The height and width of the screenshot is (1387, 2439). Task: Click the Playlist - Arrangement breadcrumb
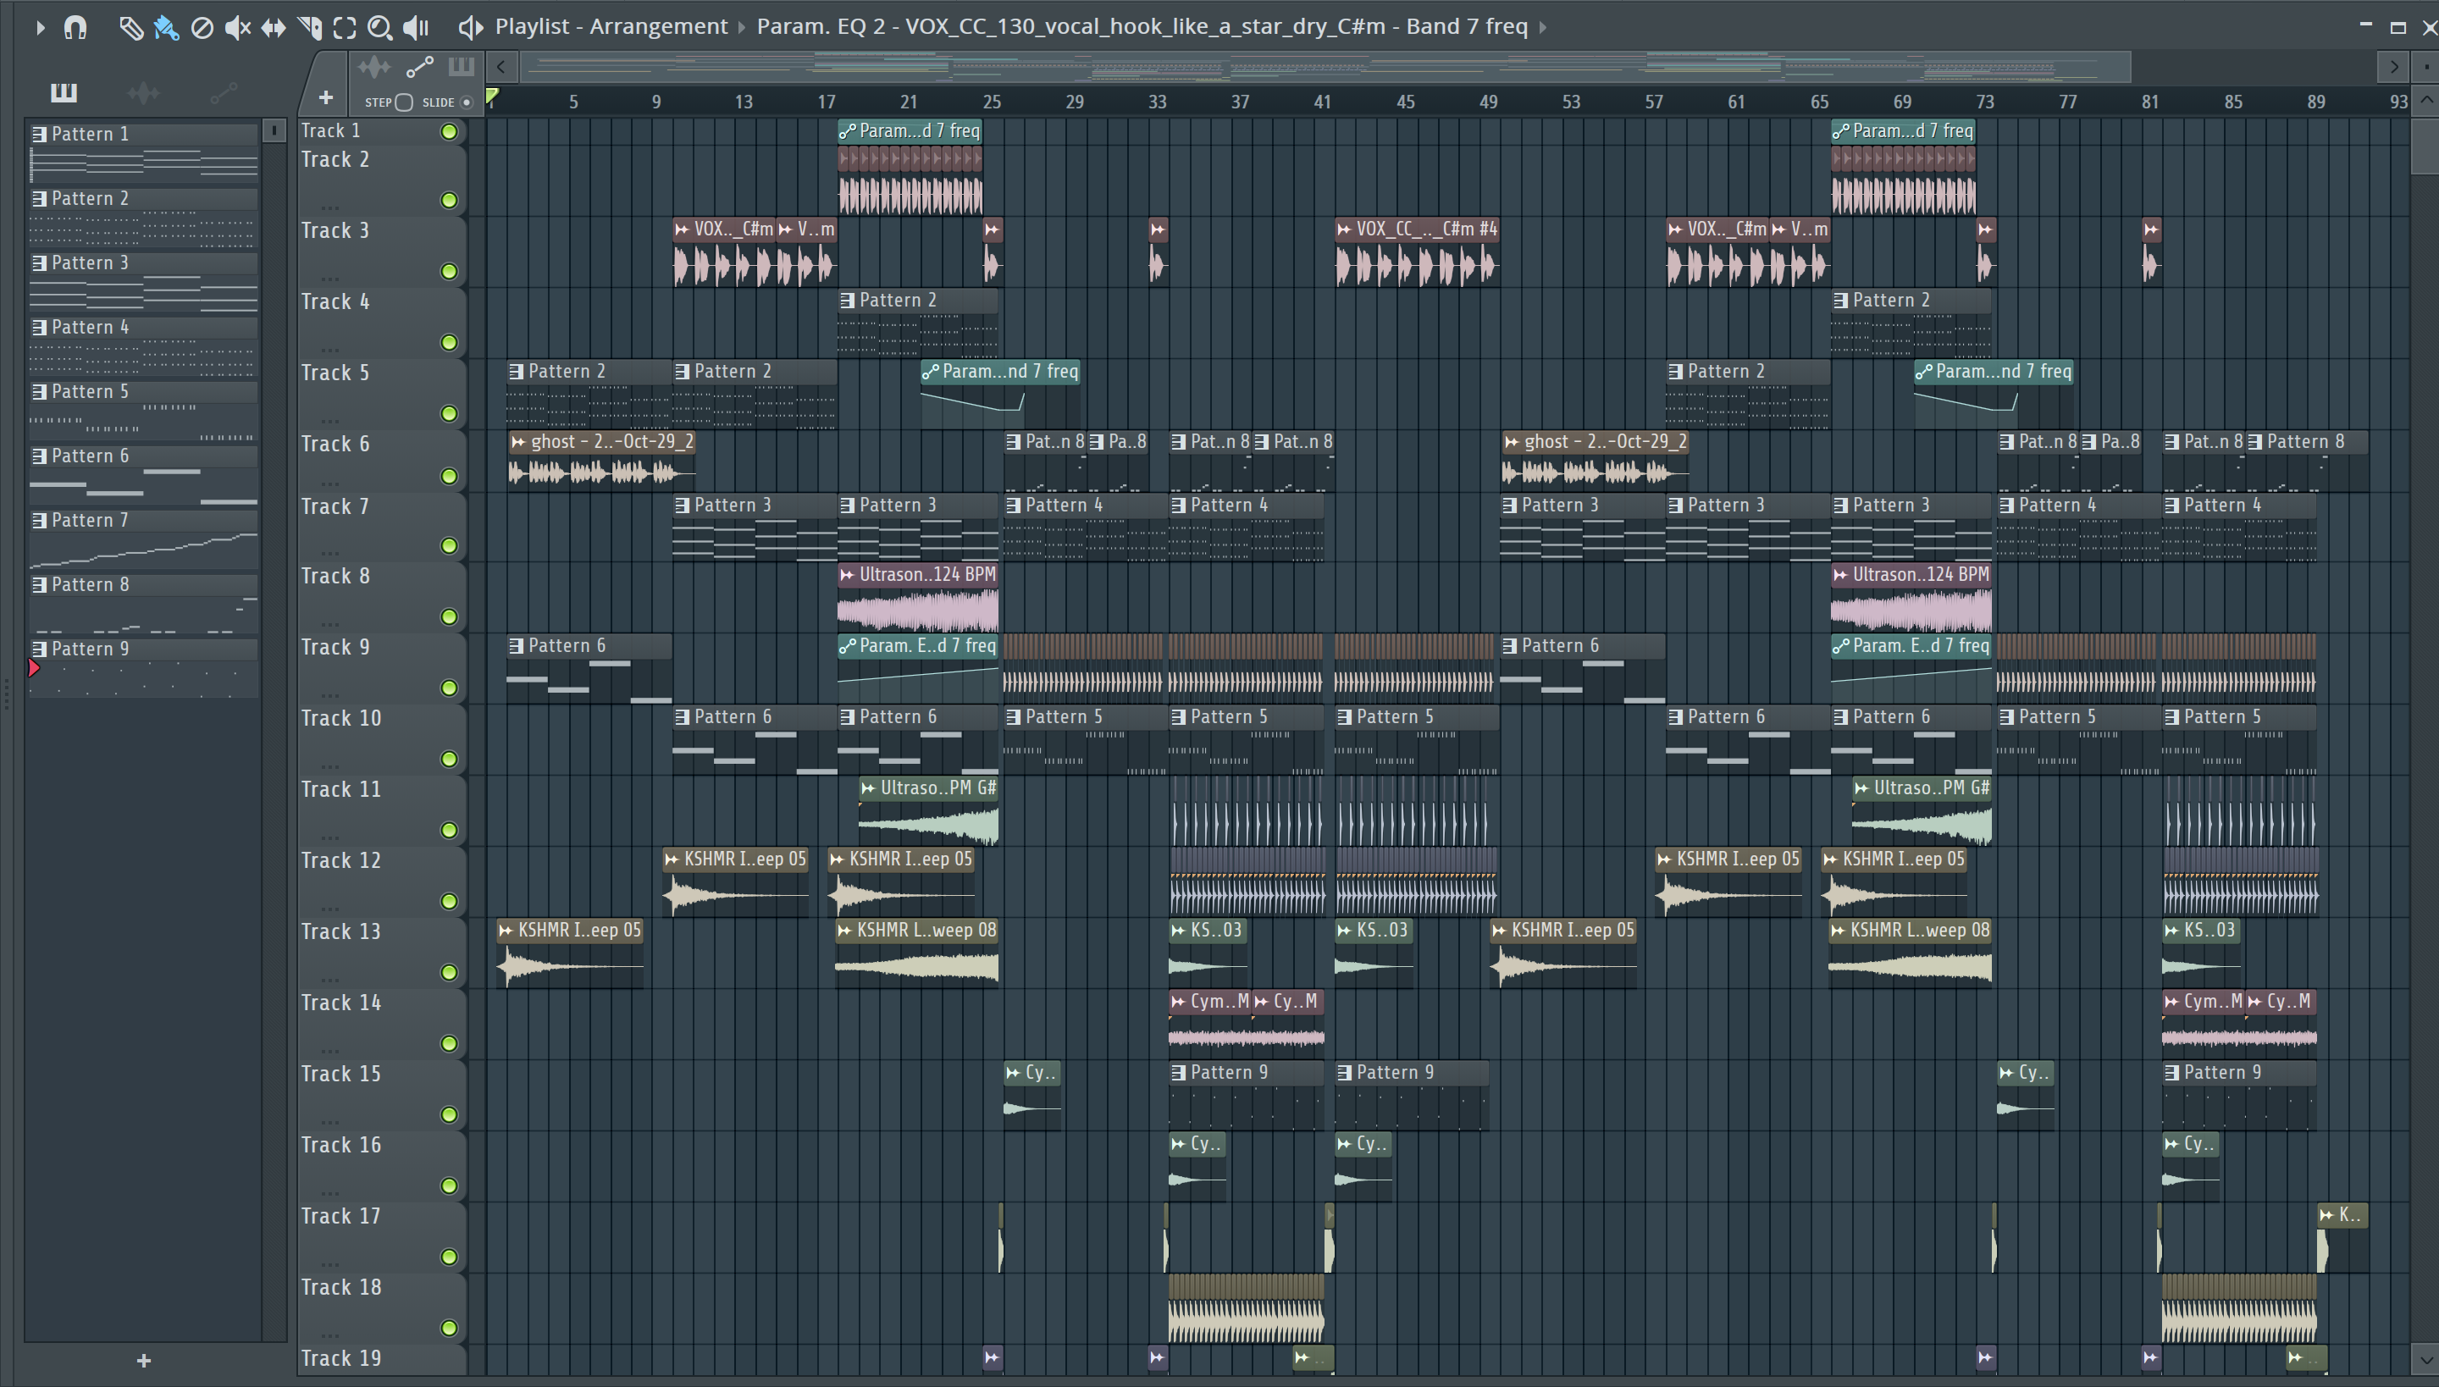click(x=611, y=27)
